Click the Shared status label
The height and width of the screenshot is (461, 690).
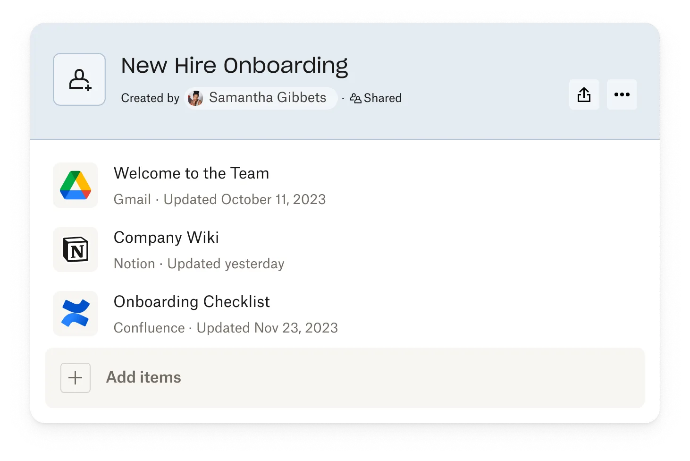pos(383,98)
